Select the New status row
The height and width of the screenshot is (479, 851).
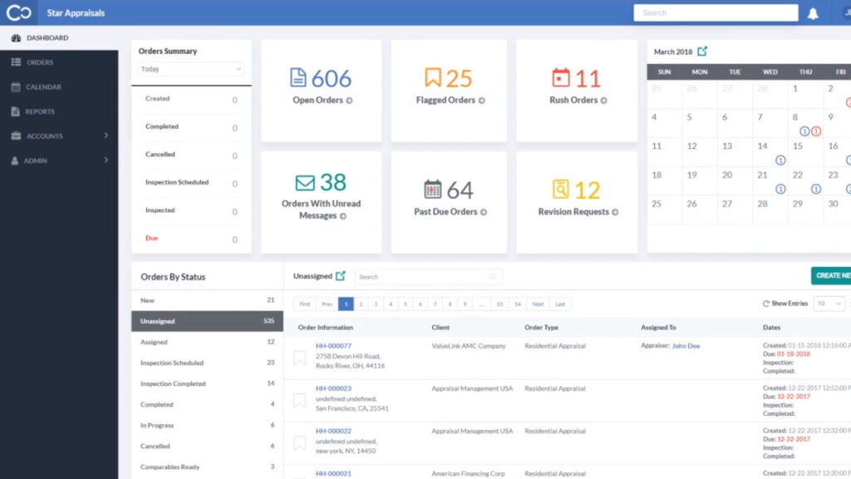click(x=207, y=300)
